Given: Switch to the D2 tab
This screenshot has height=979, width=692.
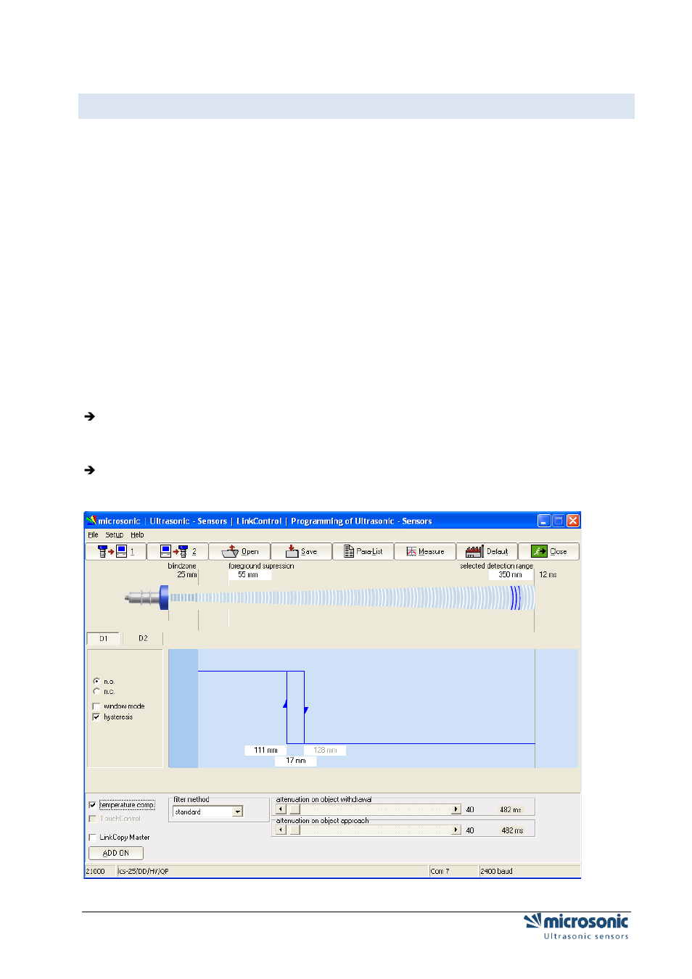Looking at the screenshot, I should click(143, 638).
